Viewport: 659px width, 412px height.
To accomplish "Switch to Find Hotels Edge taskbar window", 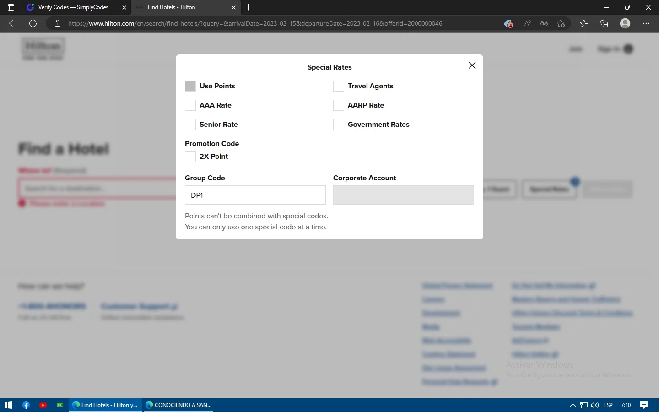I will coord(105,405).
